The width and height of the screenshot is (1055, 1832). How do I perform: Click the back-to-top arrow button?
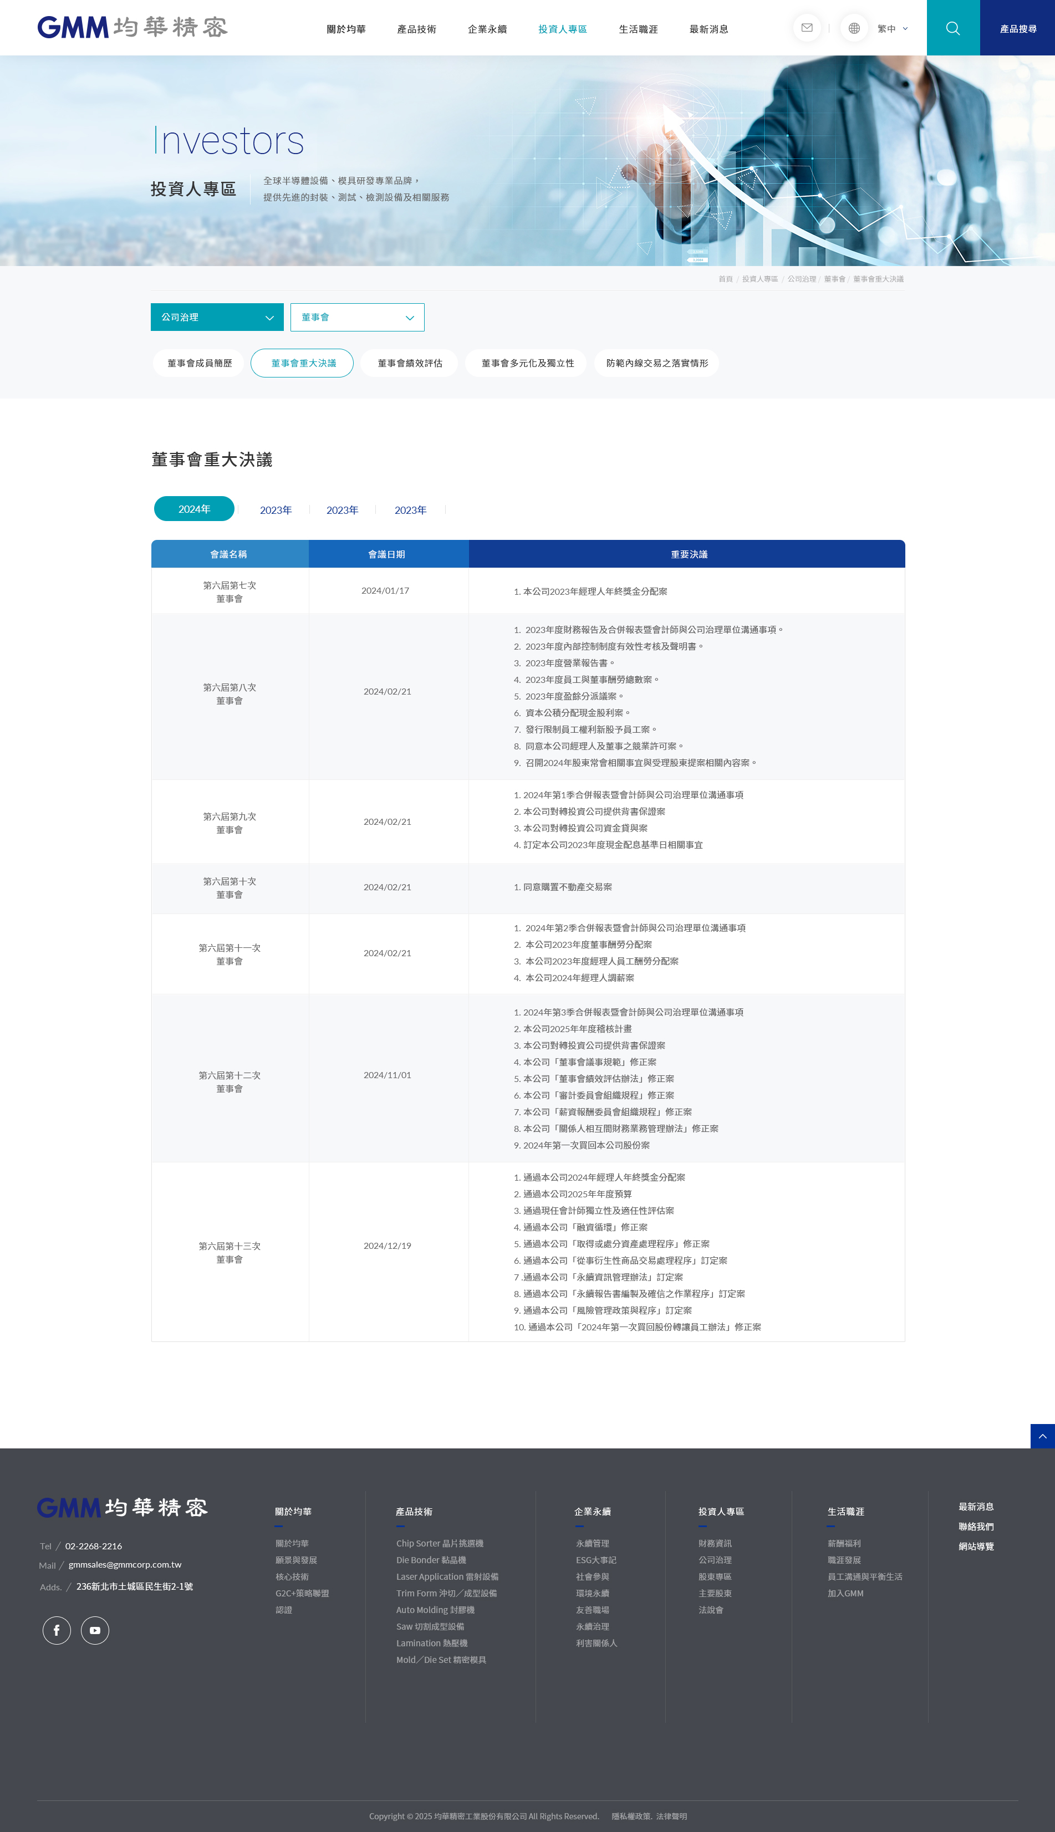1042,1436
